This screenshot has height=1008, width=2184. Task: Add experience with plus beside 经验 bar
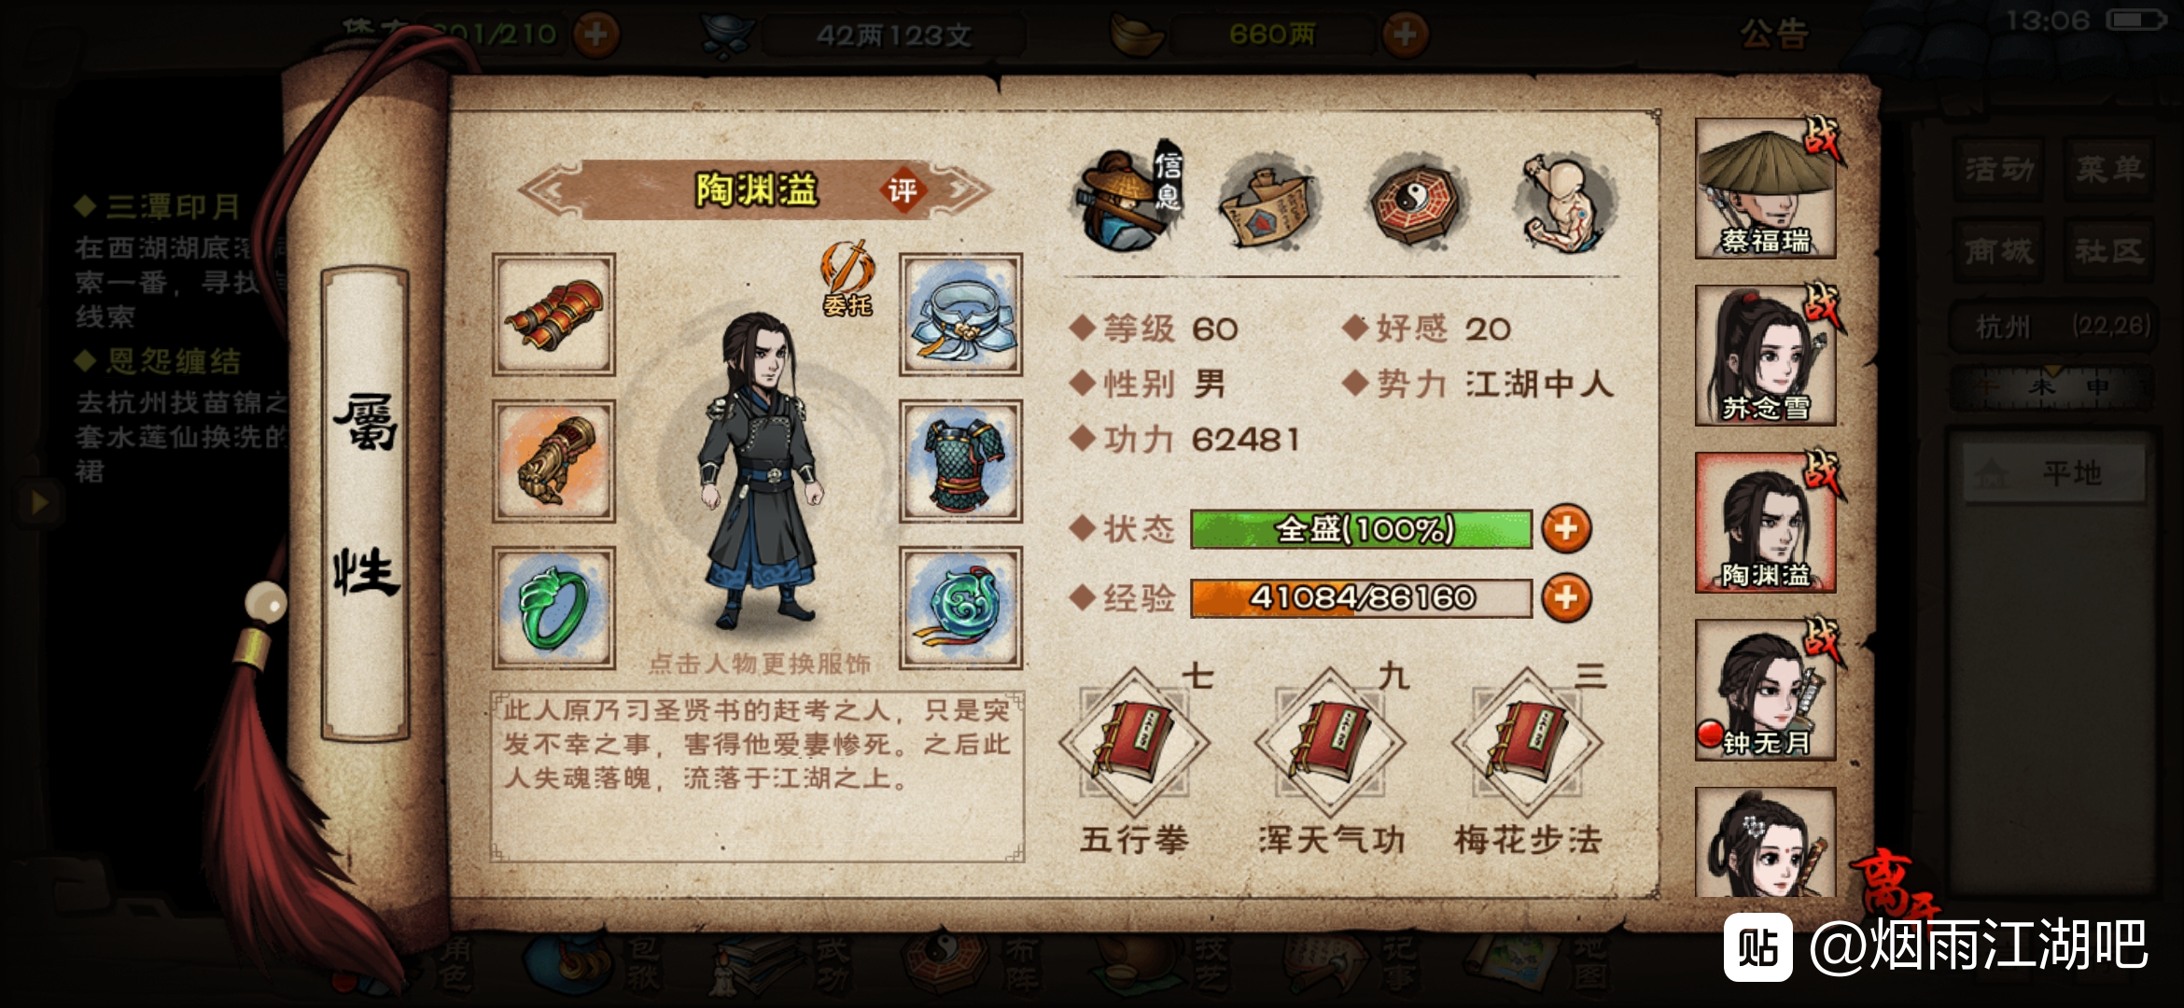[1566, 598]
